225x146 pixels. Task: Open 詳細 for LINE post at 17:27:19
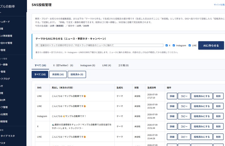[x=172, y=96]
